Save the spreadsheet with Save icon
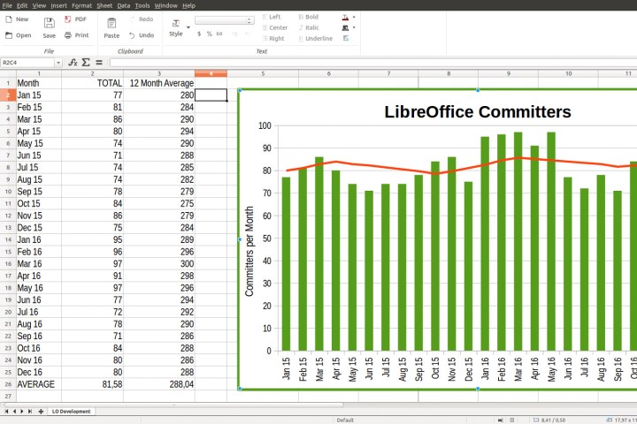637x424 pixels. pos(50,23)
